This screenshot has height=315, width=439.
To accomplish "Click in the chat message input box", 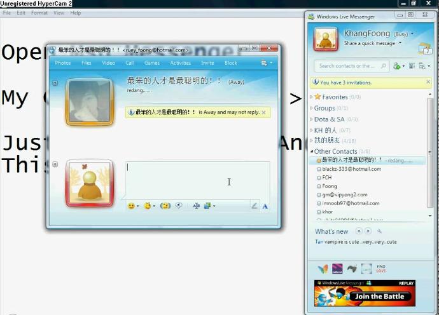I will point(198,180).
